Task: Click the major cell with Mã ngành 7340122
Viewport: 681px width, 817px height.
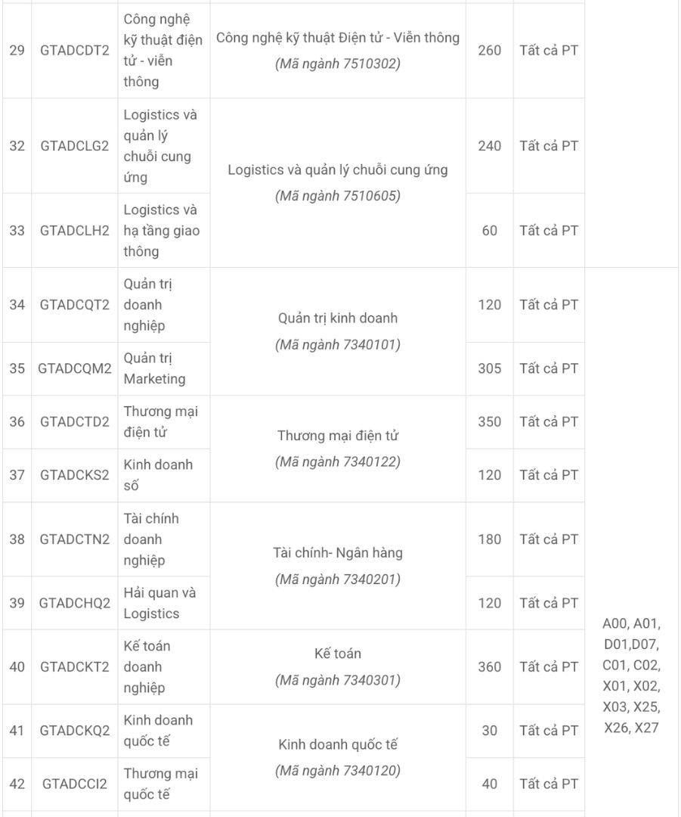Action: [337, 449]
